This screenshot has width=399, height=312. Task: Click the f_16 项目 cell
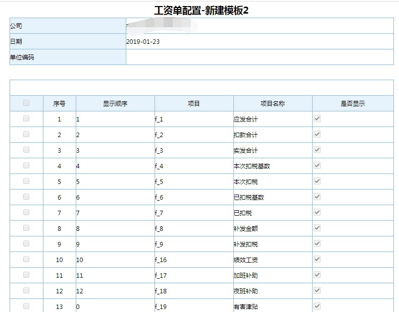tap(194, 260)
